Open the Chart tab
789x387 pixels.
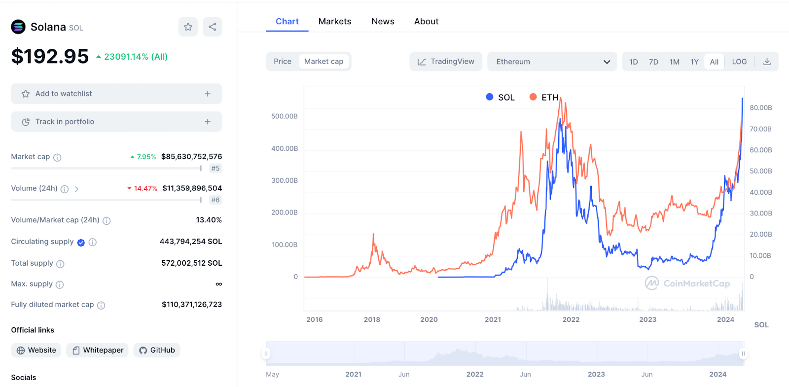click(287, 21)
